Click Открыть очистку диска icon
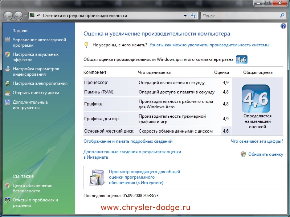The width and height of the screenshot is (290, 217). click(8, 93)
